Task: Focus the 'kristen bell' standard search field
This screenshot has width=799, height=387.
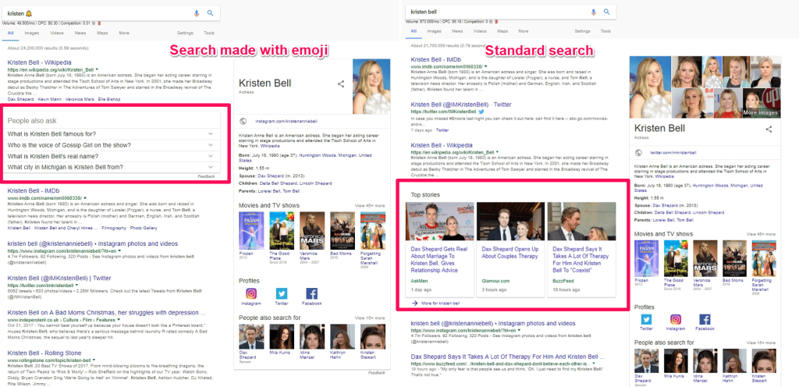Action: point(499,12)
